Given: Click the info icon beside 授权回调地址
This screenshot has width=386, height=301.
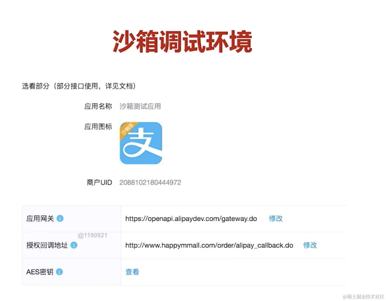Looking at the screenshot, I should point(74,245).
